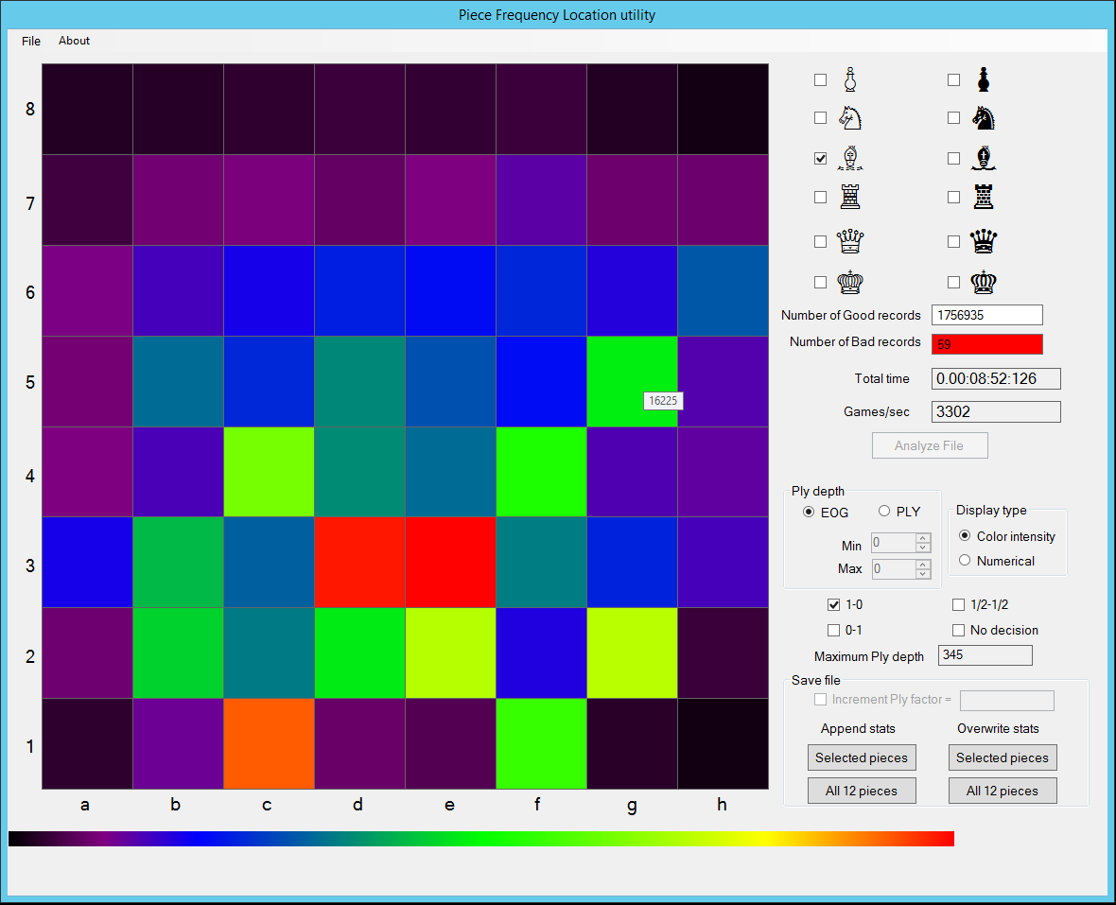Click the yellow-green g2 board square

point(632,653)
